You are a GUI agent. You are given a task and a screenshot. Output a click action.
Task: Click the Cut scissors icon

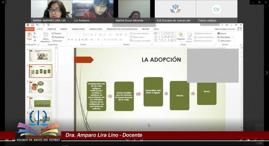point(34,33)
